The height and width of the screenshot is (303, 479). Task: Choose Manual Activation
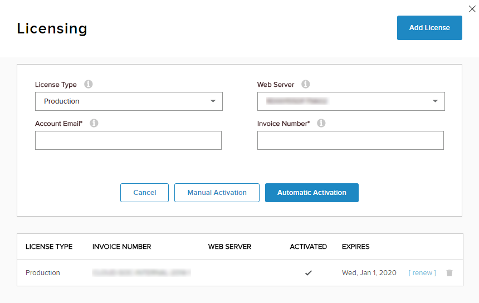click(x=217, y=193)
